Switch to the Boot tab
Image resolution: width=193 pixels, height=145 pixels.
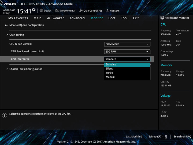coord(112,18)
